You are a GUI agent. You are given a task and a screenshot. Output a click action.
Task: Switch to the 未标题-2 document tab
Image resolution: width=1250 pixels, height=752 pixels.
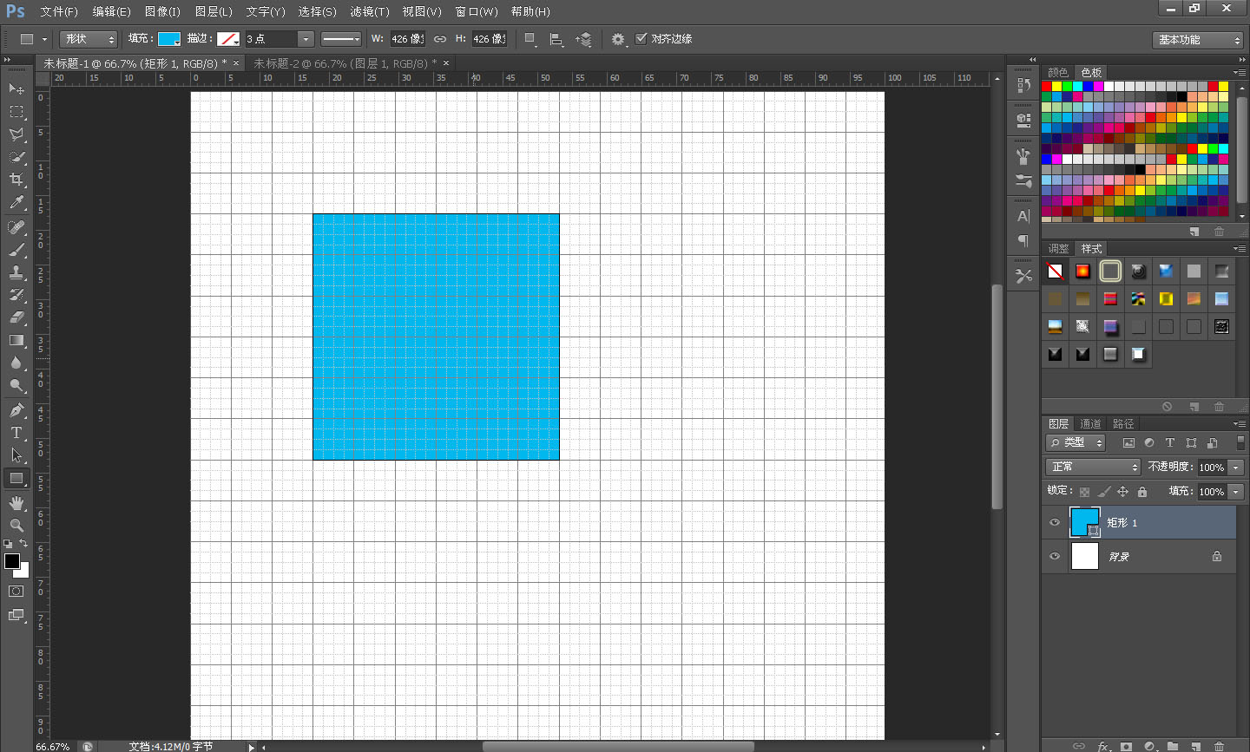point(345,63)
